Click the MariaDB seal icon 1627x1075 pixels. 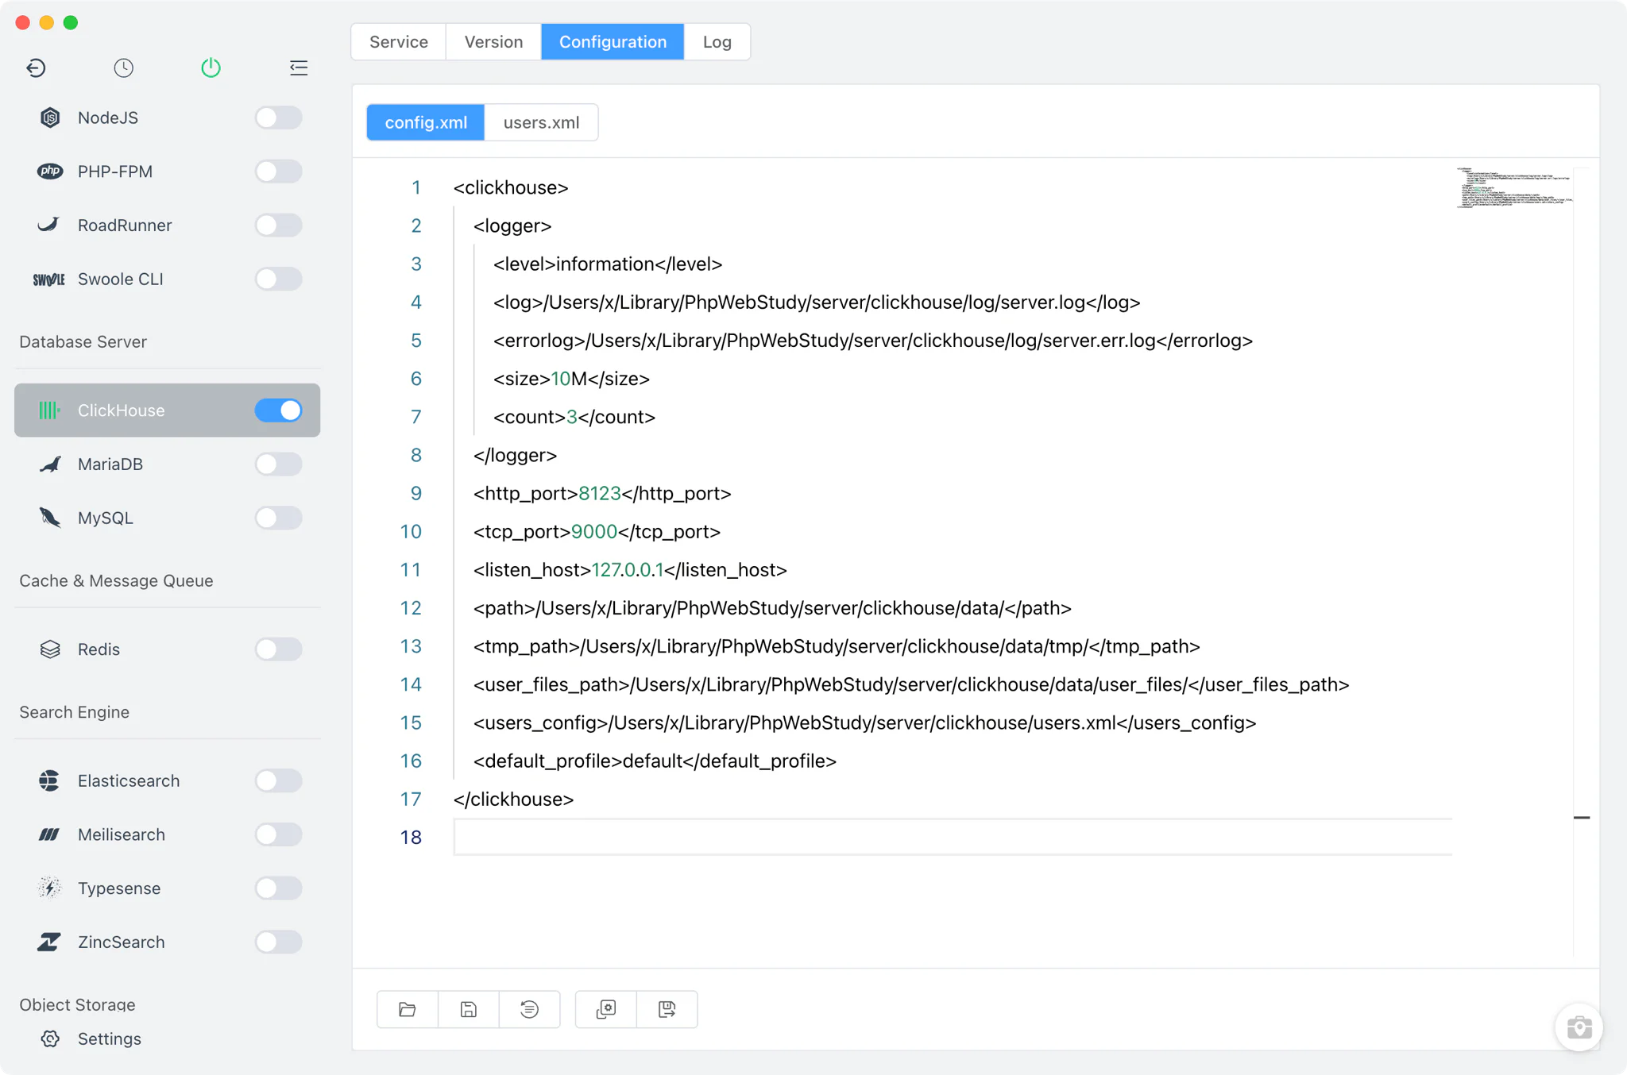pos(50,464)
